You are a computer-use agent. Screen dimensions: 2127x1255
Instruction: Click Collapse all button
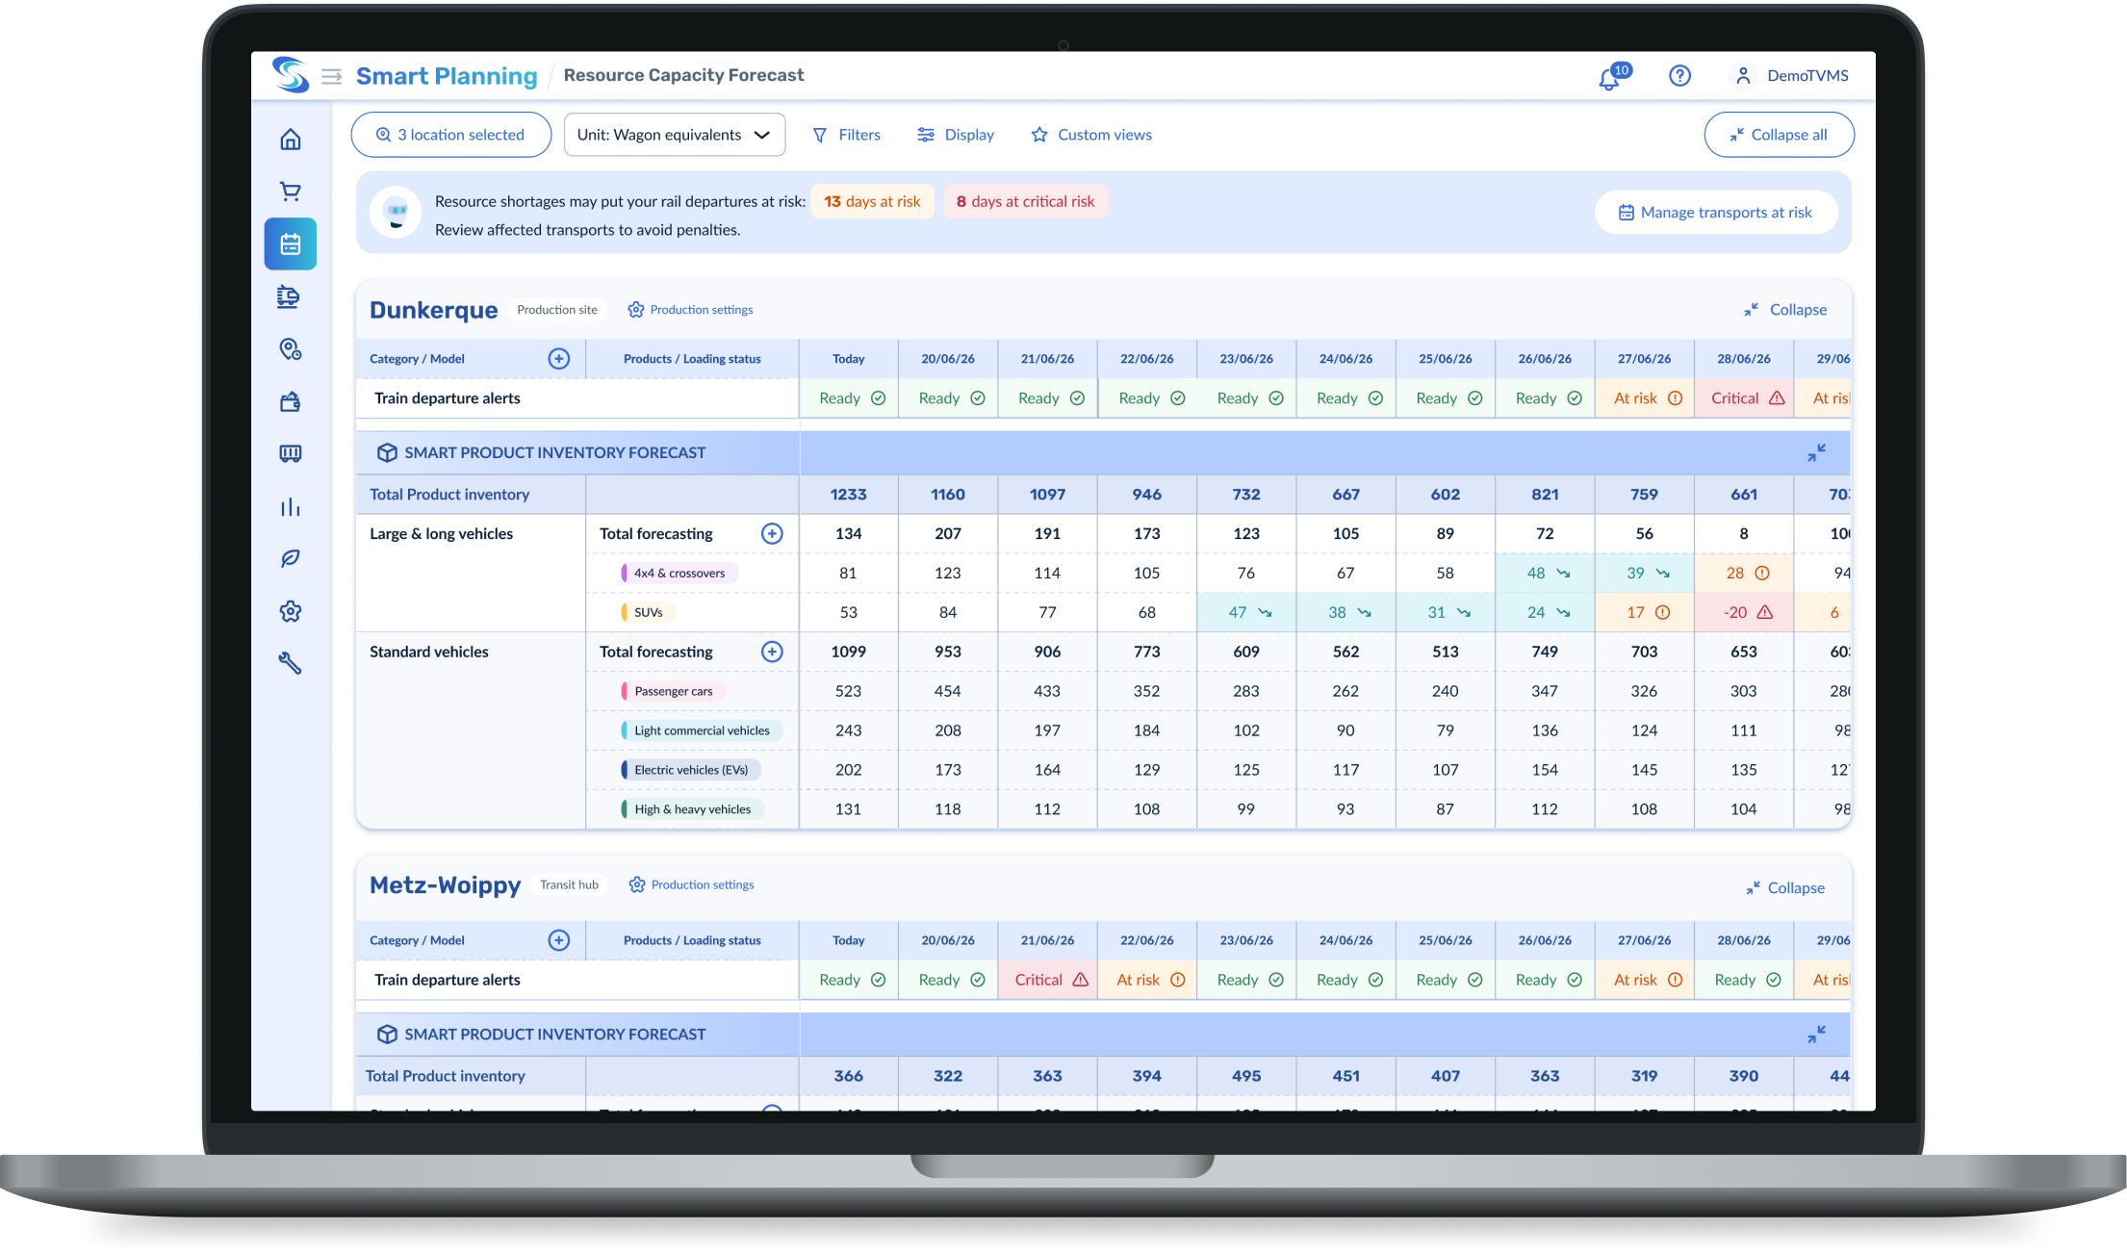pos(1779,135)
